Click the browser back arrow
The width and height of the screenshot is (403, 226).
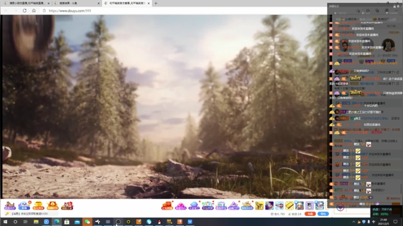click(6, 11)
